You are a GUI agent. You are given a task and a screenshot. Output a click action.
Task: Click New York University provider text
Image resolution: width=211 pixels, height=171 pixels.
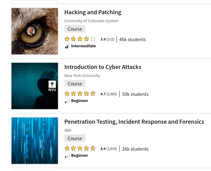coord(82,76)
